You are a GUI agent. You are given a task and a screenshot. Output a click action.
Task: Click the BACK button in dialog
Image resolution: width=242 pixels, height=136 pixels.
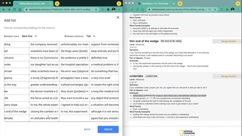pos(87,129)
